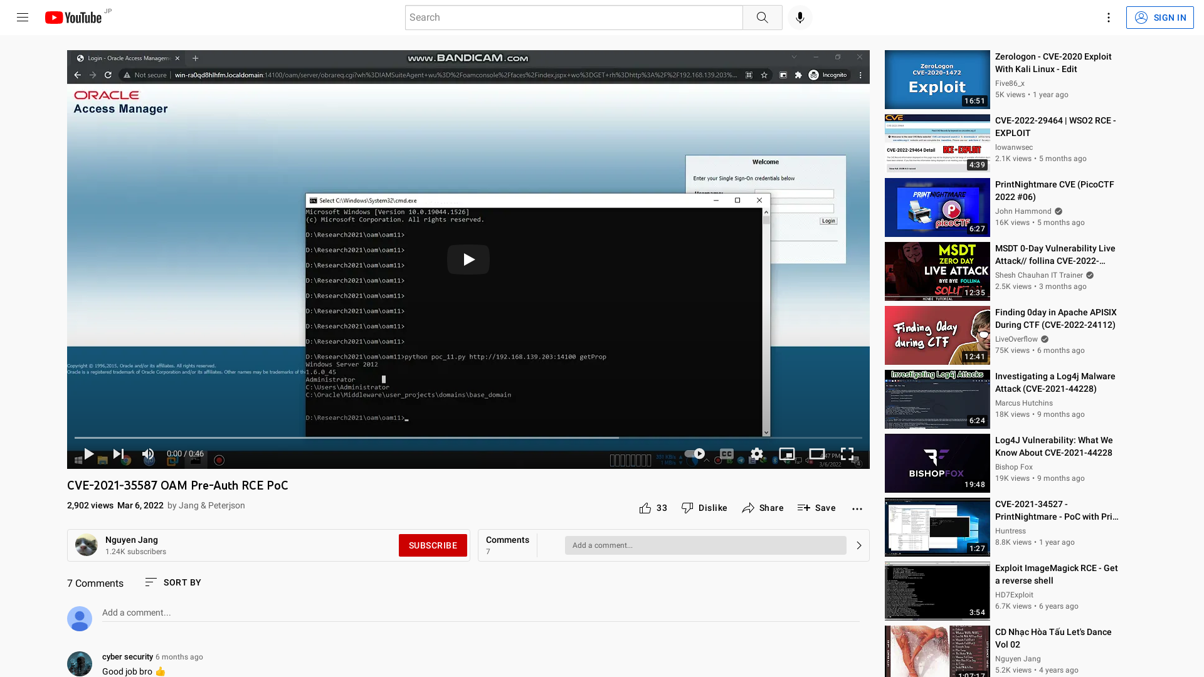Mute the video volume
The image size is (1204, 677).
[148, 453]
